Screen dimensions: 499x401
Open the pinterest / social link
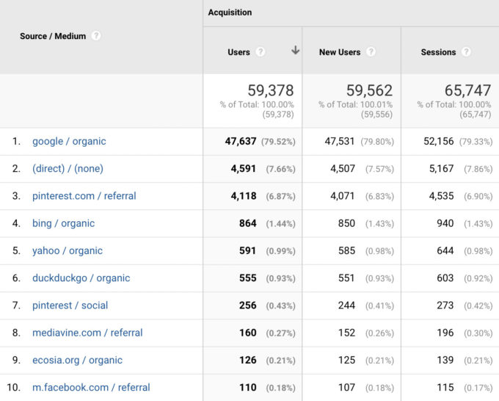[x=70, y=306]
